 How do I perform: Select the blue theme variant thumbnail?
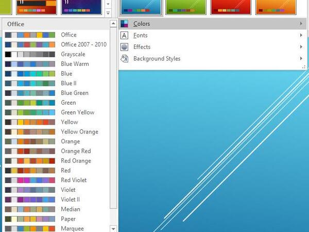coord(141,7)
